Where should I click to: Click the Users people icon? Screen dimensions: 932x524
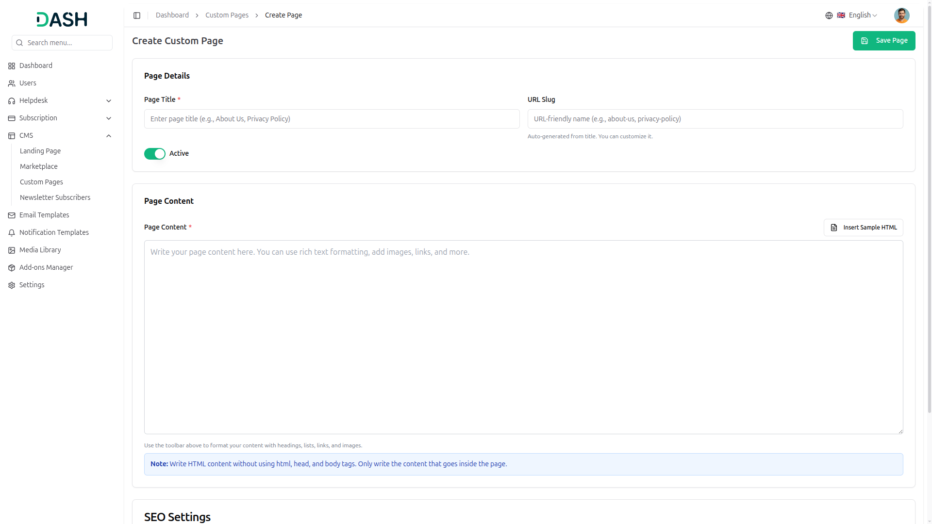(x=12, y=83)
